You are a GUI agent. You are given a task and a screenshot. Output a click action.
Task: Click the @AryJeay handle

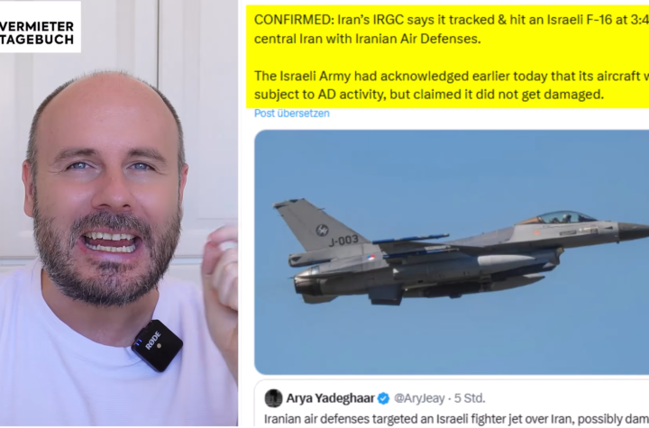tap(419, 398)
